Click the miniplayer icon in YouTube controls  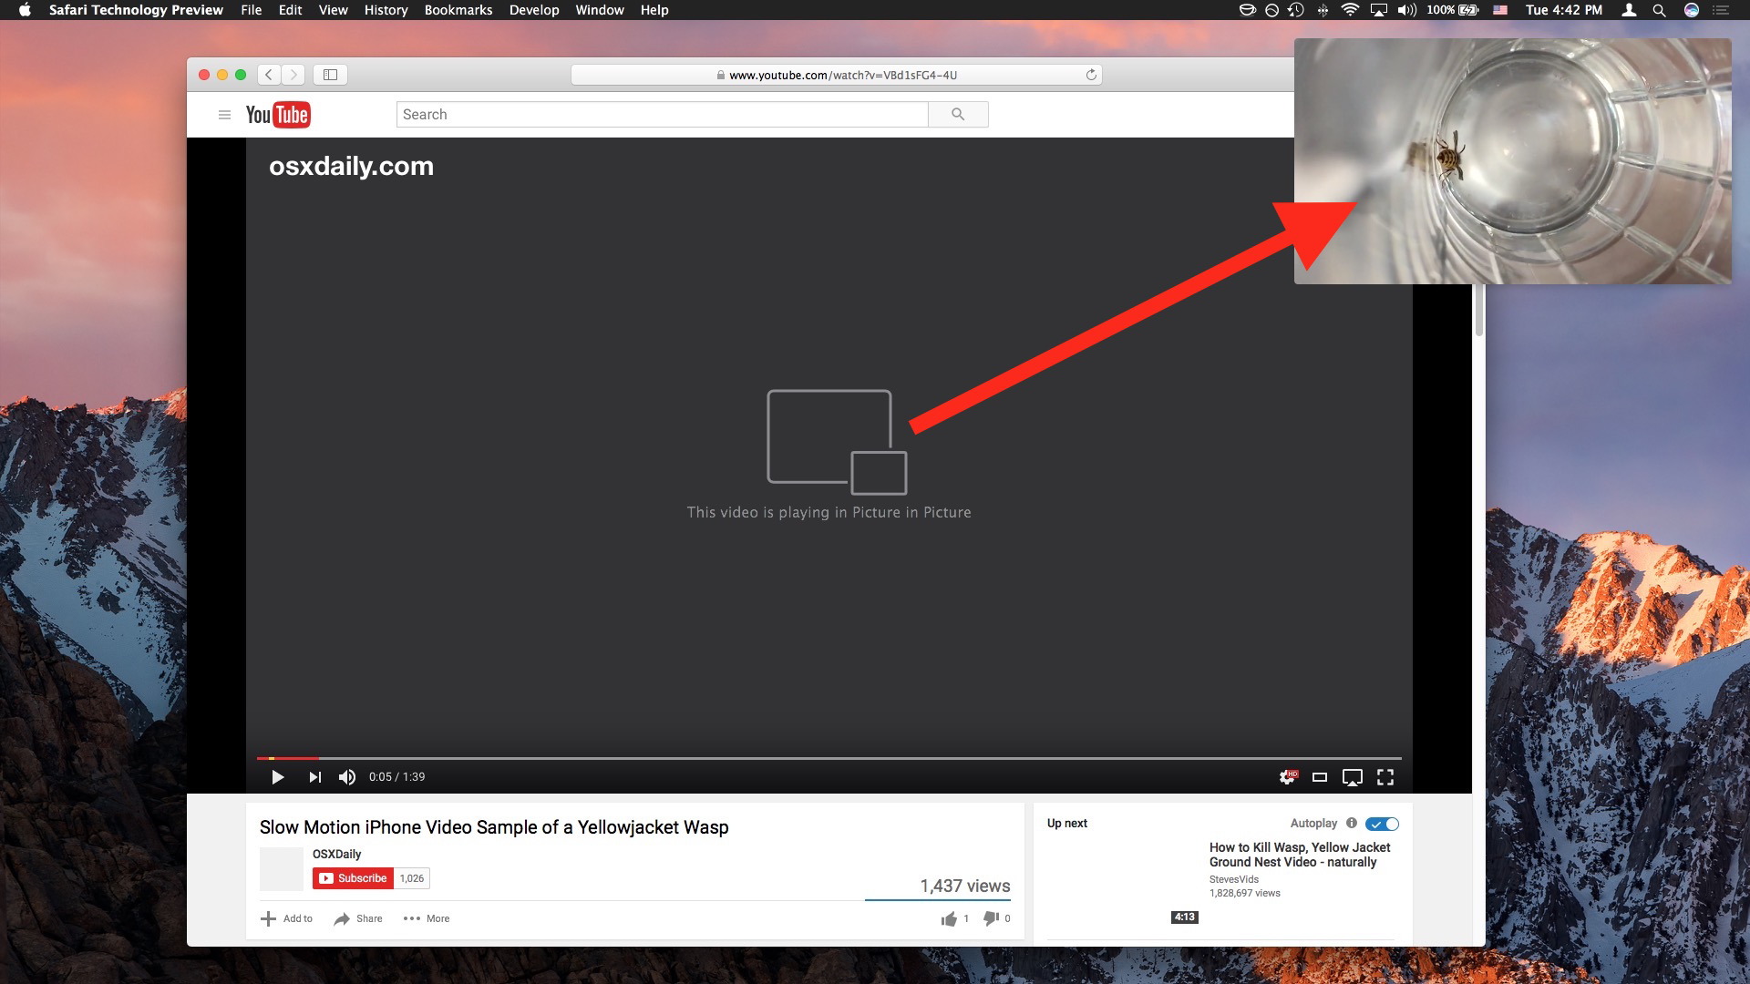click(x=1320, y=776)
